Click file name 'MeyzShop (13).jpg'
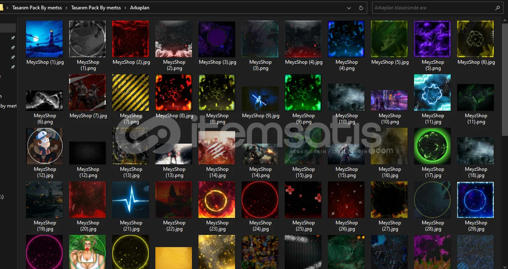This screenshot has height=269, width=508. click(x=131, y=172)
